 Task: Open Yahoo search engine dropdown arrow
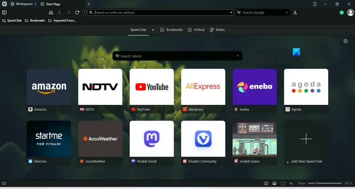pos(238,56)
